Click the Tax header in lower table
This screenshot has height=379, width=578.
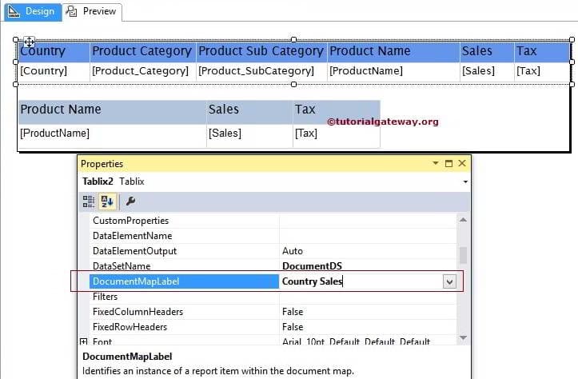pos(337,112)
